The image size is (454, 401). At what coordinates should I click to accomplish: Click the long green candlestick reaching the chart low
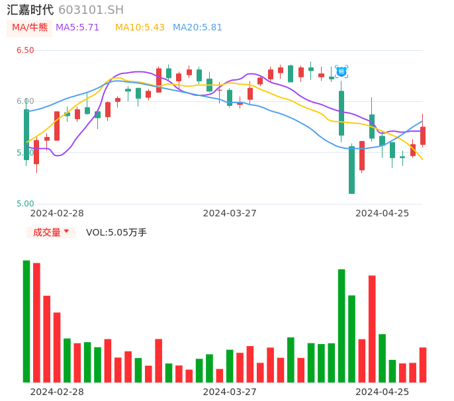[352, 170]
